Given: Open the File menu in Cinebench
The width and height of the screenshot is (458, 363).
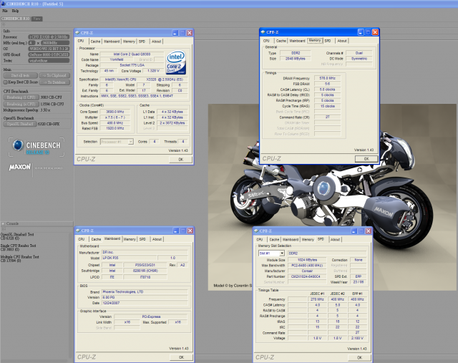Looking at the screenshot, I should click(x=5, y=11).
